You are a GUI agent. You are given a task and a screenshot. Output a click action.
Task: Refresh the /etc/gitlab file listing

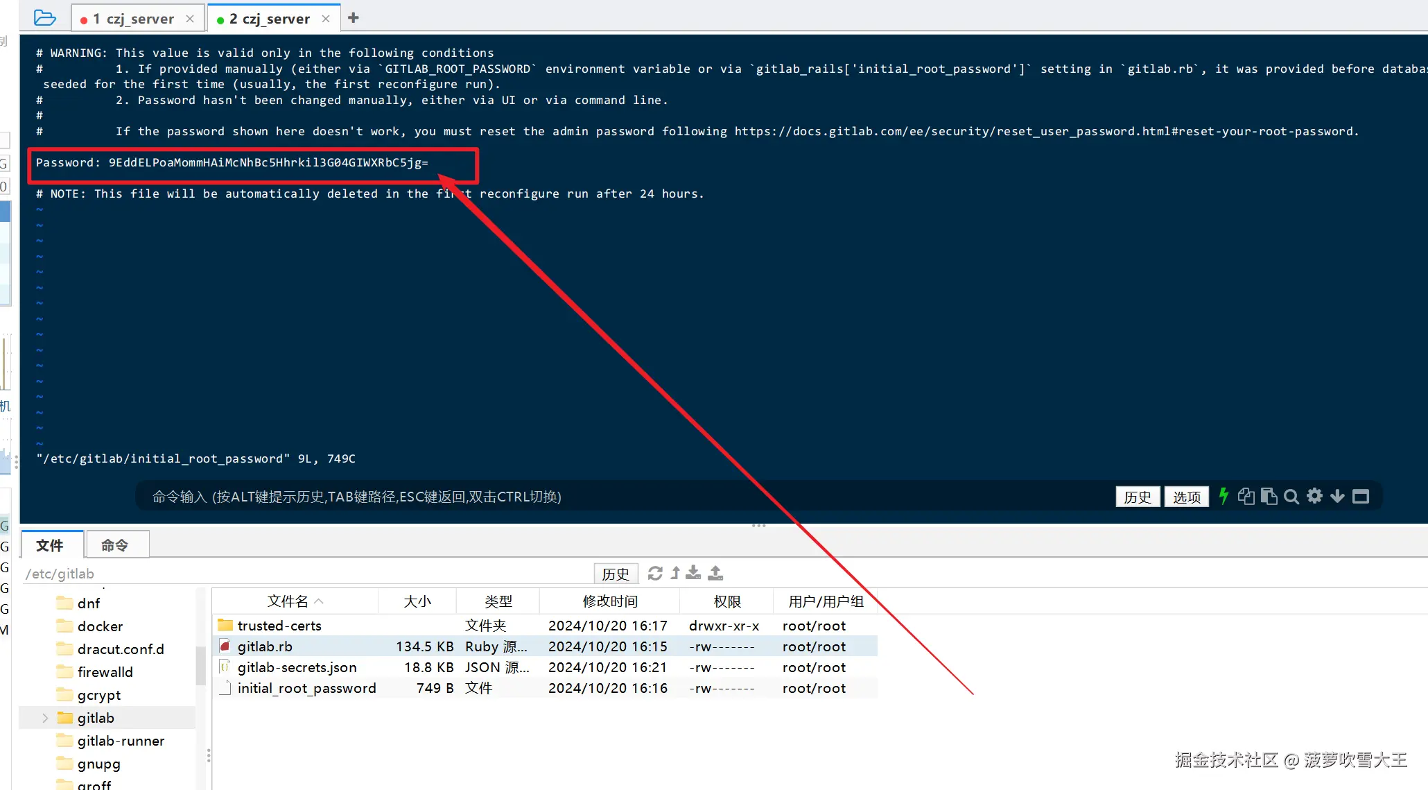[x=655, y=573]
